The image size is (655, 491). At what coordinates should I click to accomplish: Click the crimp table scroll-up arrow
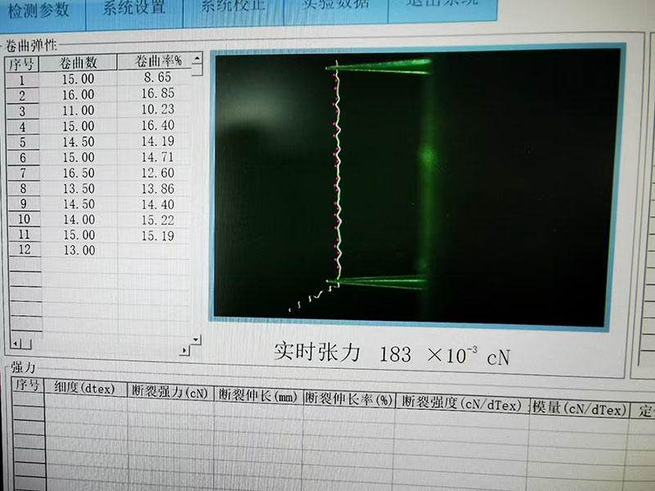196,70
